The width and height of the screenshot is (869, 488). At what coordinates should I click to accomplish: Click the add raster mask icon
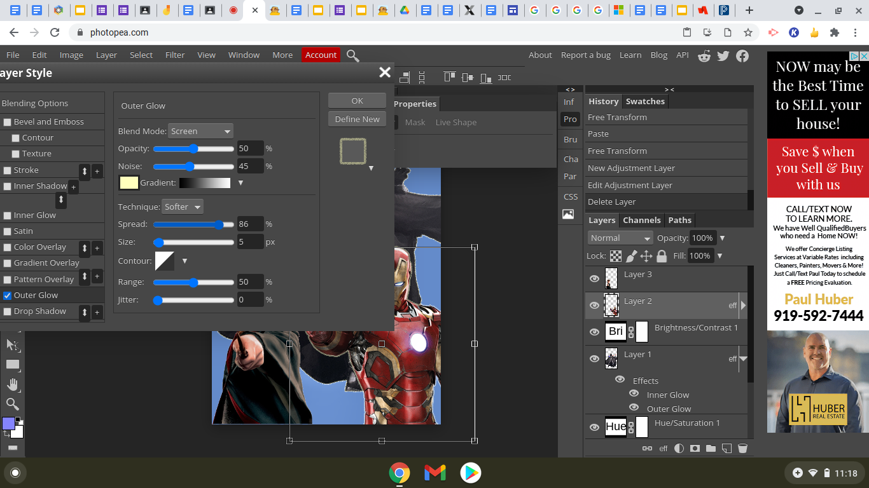tap(695, 448)
